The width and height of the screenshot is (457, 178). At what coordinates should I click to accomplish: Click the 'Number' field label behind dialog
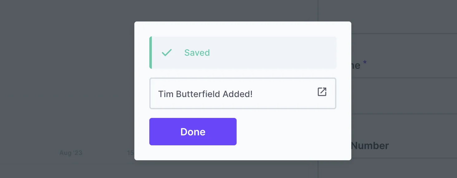click(370, 146)
